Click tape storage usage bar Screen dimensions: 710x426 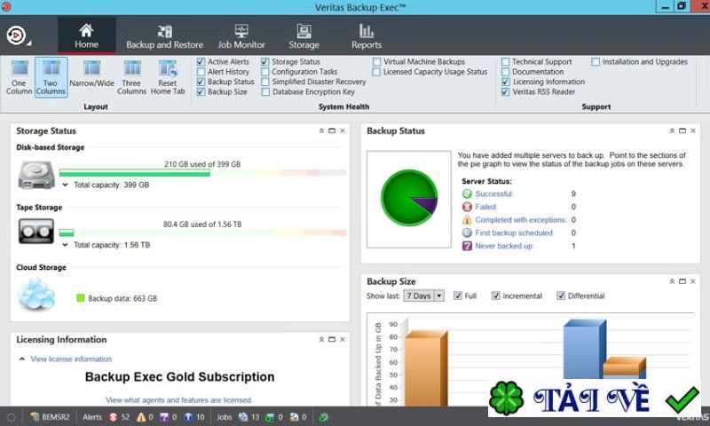point(202,233)
